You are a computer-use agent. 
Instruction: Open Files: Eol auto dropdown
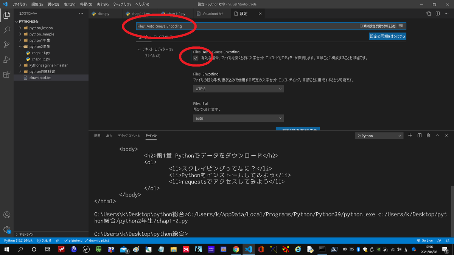[238, 118]
